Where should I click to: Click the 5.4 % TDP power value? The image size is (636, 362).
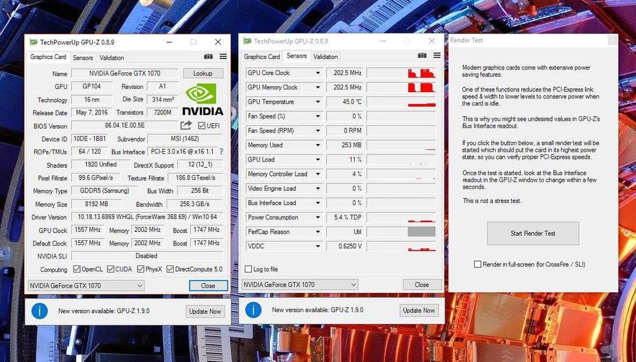pyautogui.click(x=344, y=217)
